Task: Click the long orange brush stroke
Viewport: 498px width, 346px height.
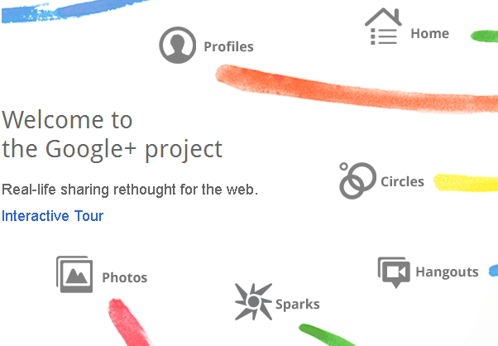Action: [356, 90]
